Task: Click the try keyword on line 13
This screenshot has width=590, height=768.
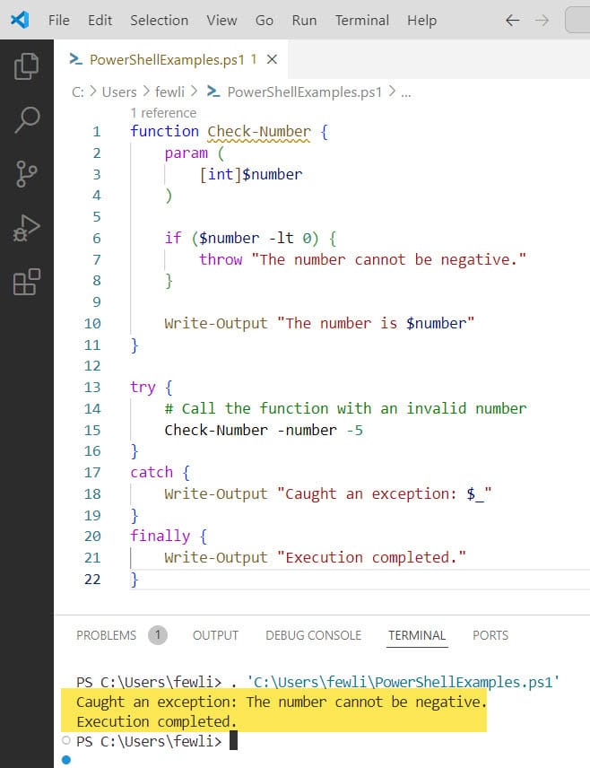Action: click(x=143, y=388)
